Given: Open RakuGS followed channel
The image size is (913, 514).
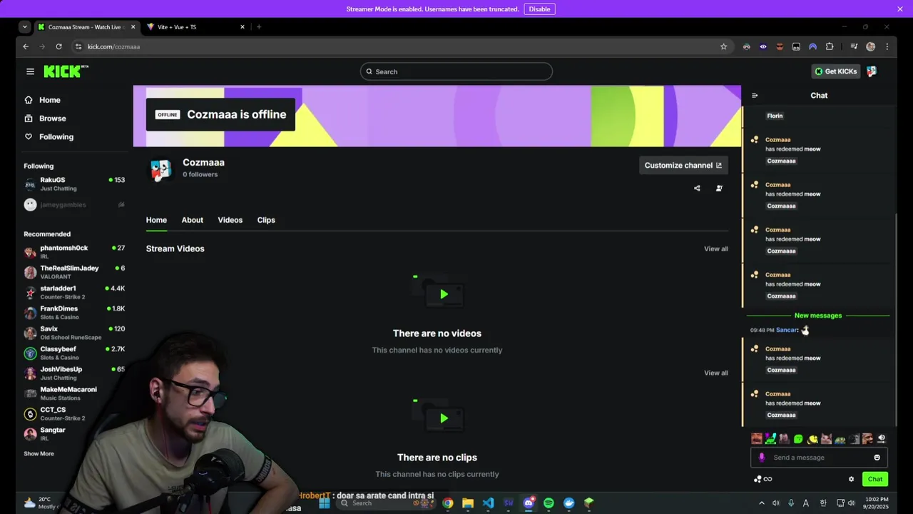Looking at the screenshot, I should coord(74,184).
